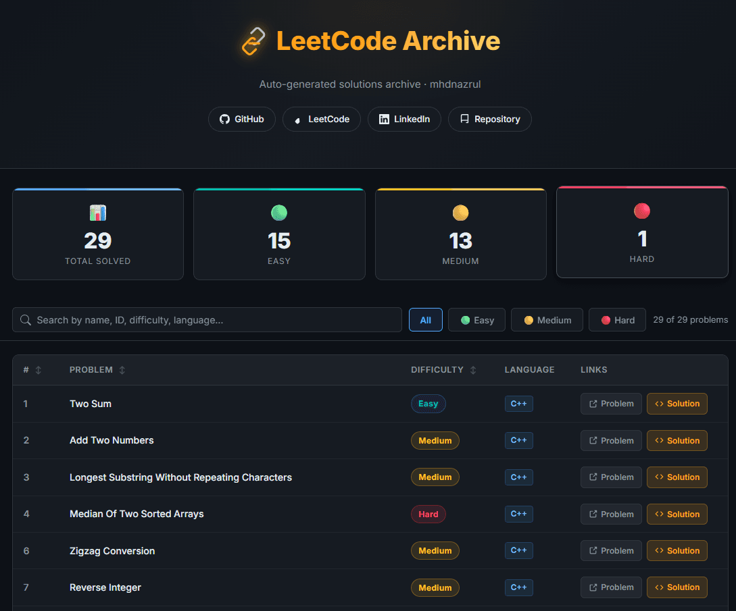Image resolution: width=736 pixels, height=611 pixels.
Task: Click the Hard badge for Median row
Action: tap(428, 514)
